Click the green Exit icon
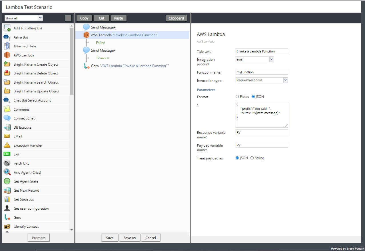This screenshot has height=251, width=365. click(x=7, y=154)
